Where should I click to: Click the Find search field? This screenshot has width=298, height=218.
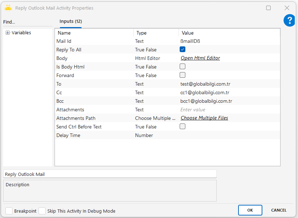(27, 22)
